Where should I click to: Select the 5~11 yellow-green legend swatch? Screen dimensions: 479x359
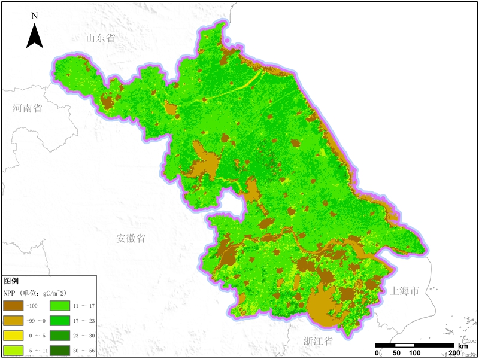click(13, 351)
